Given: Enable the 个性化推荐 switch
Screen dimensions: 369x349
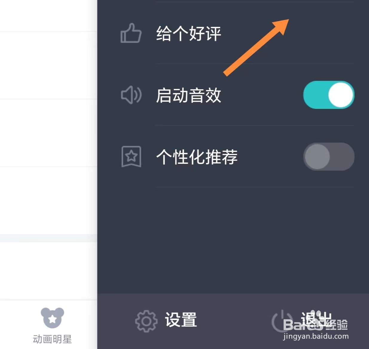Looking at the screenshot, I should (329, 157).
